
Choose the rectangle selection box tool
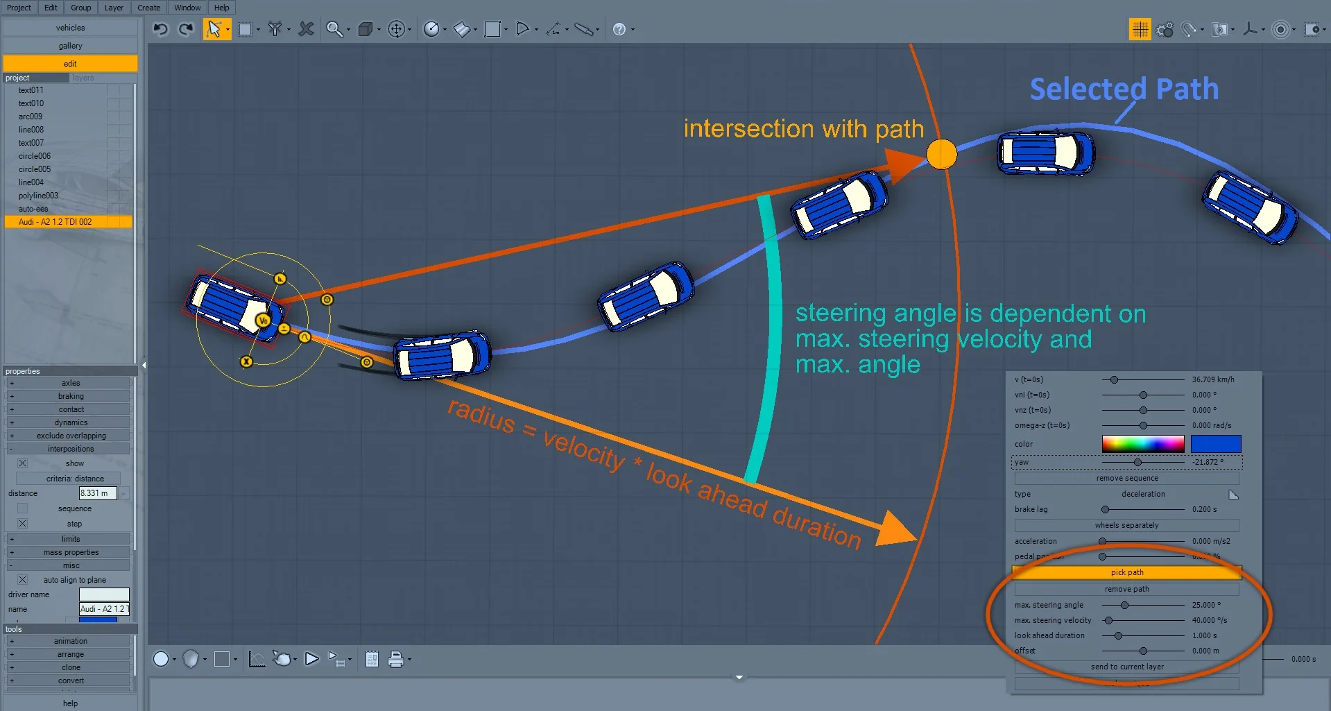coord(245,29)
